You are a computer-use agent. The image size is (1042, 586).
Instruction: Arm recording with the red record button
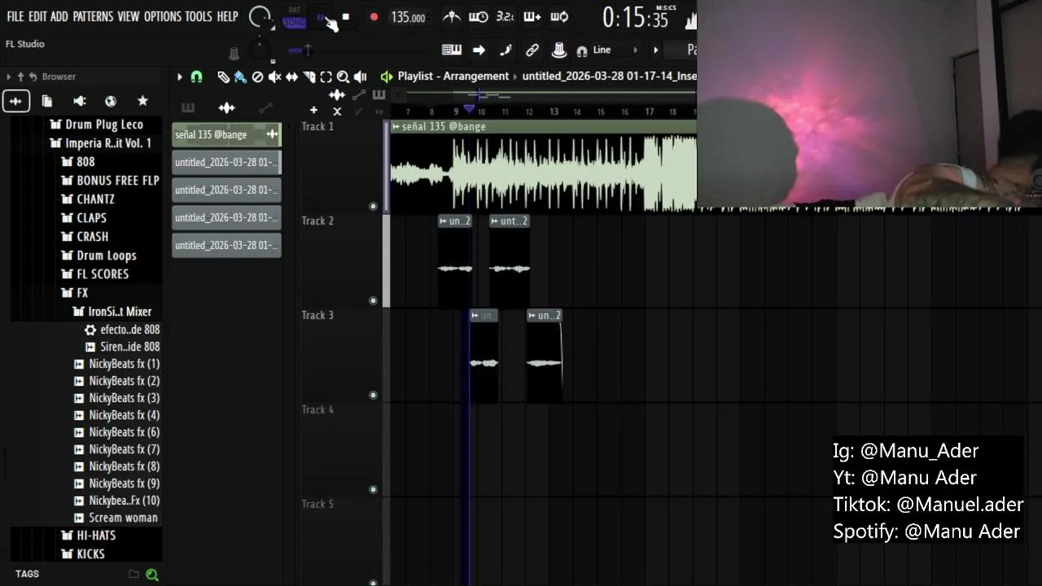click(374, 17)
